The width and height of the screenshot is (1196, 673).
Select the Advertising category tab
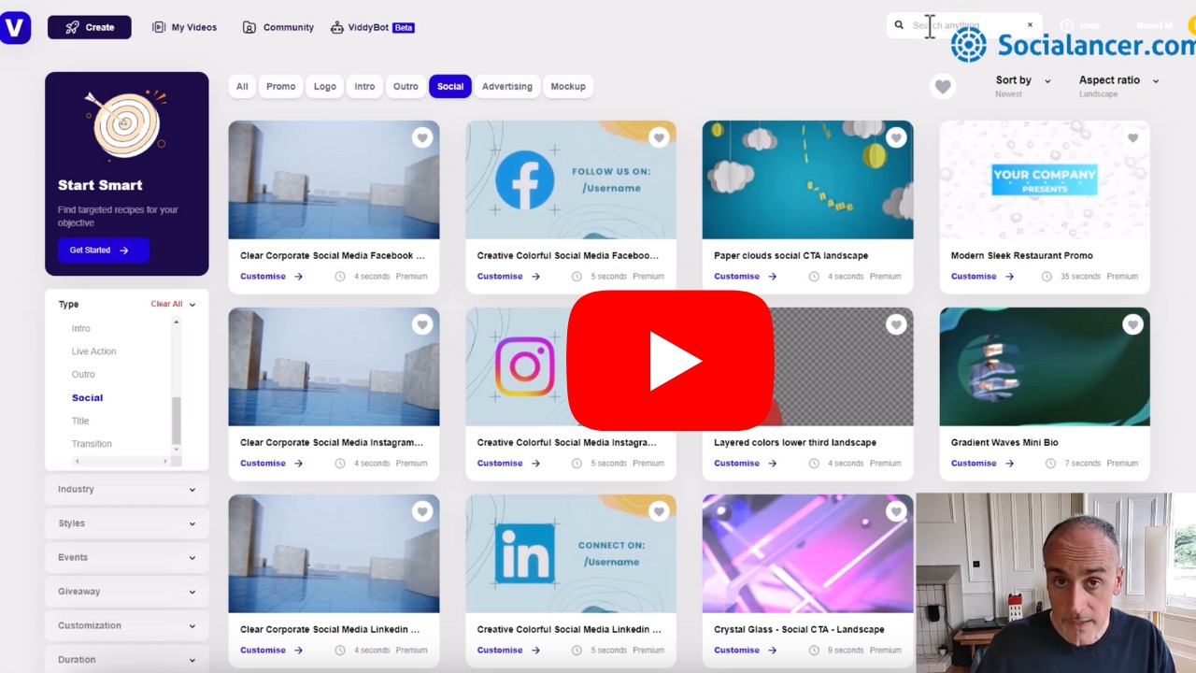[507, 86]
